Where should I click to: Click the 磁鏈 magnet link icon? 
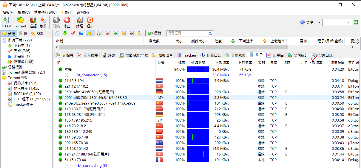33,22
